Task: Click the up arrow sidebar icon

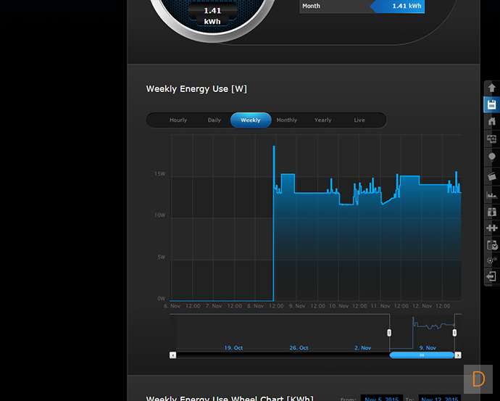Action: pos(492,88)
